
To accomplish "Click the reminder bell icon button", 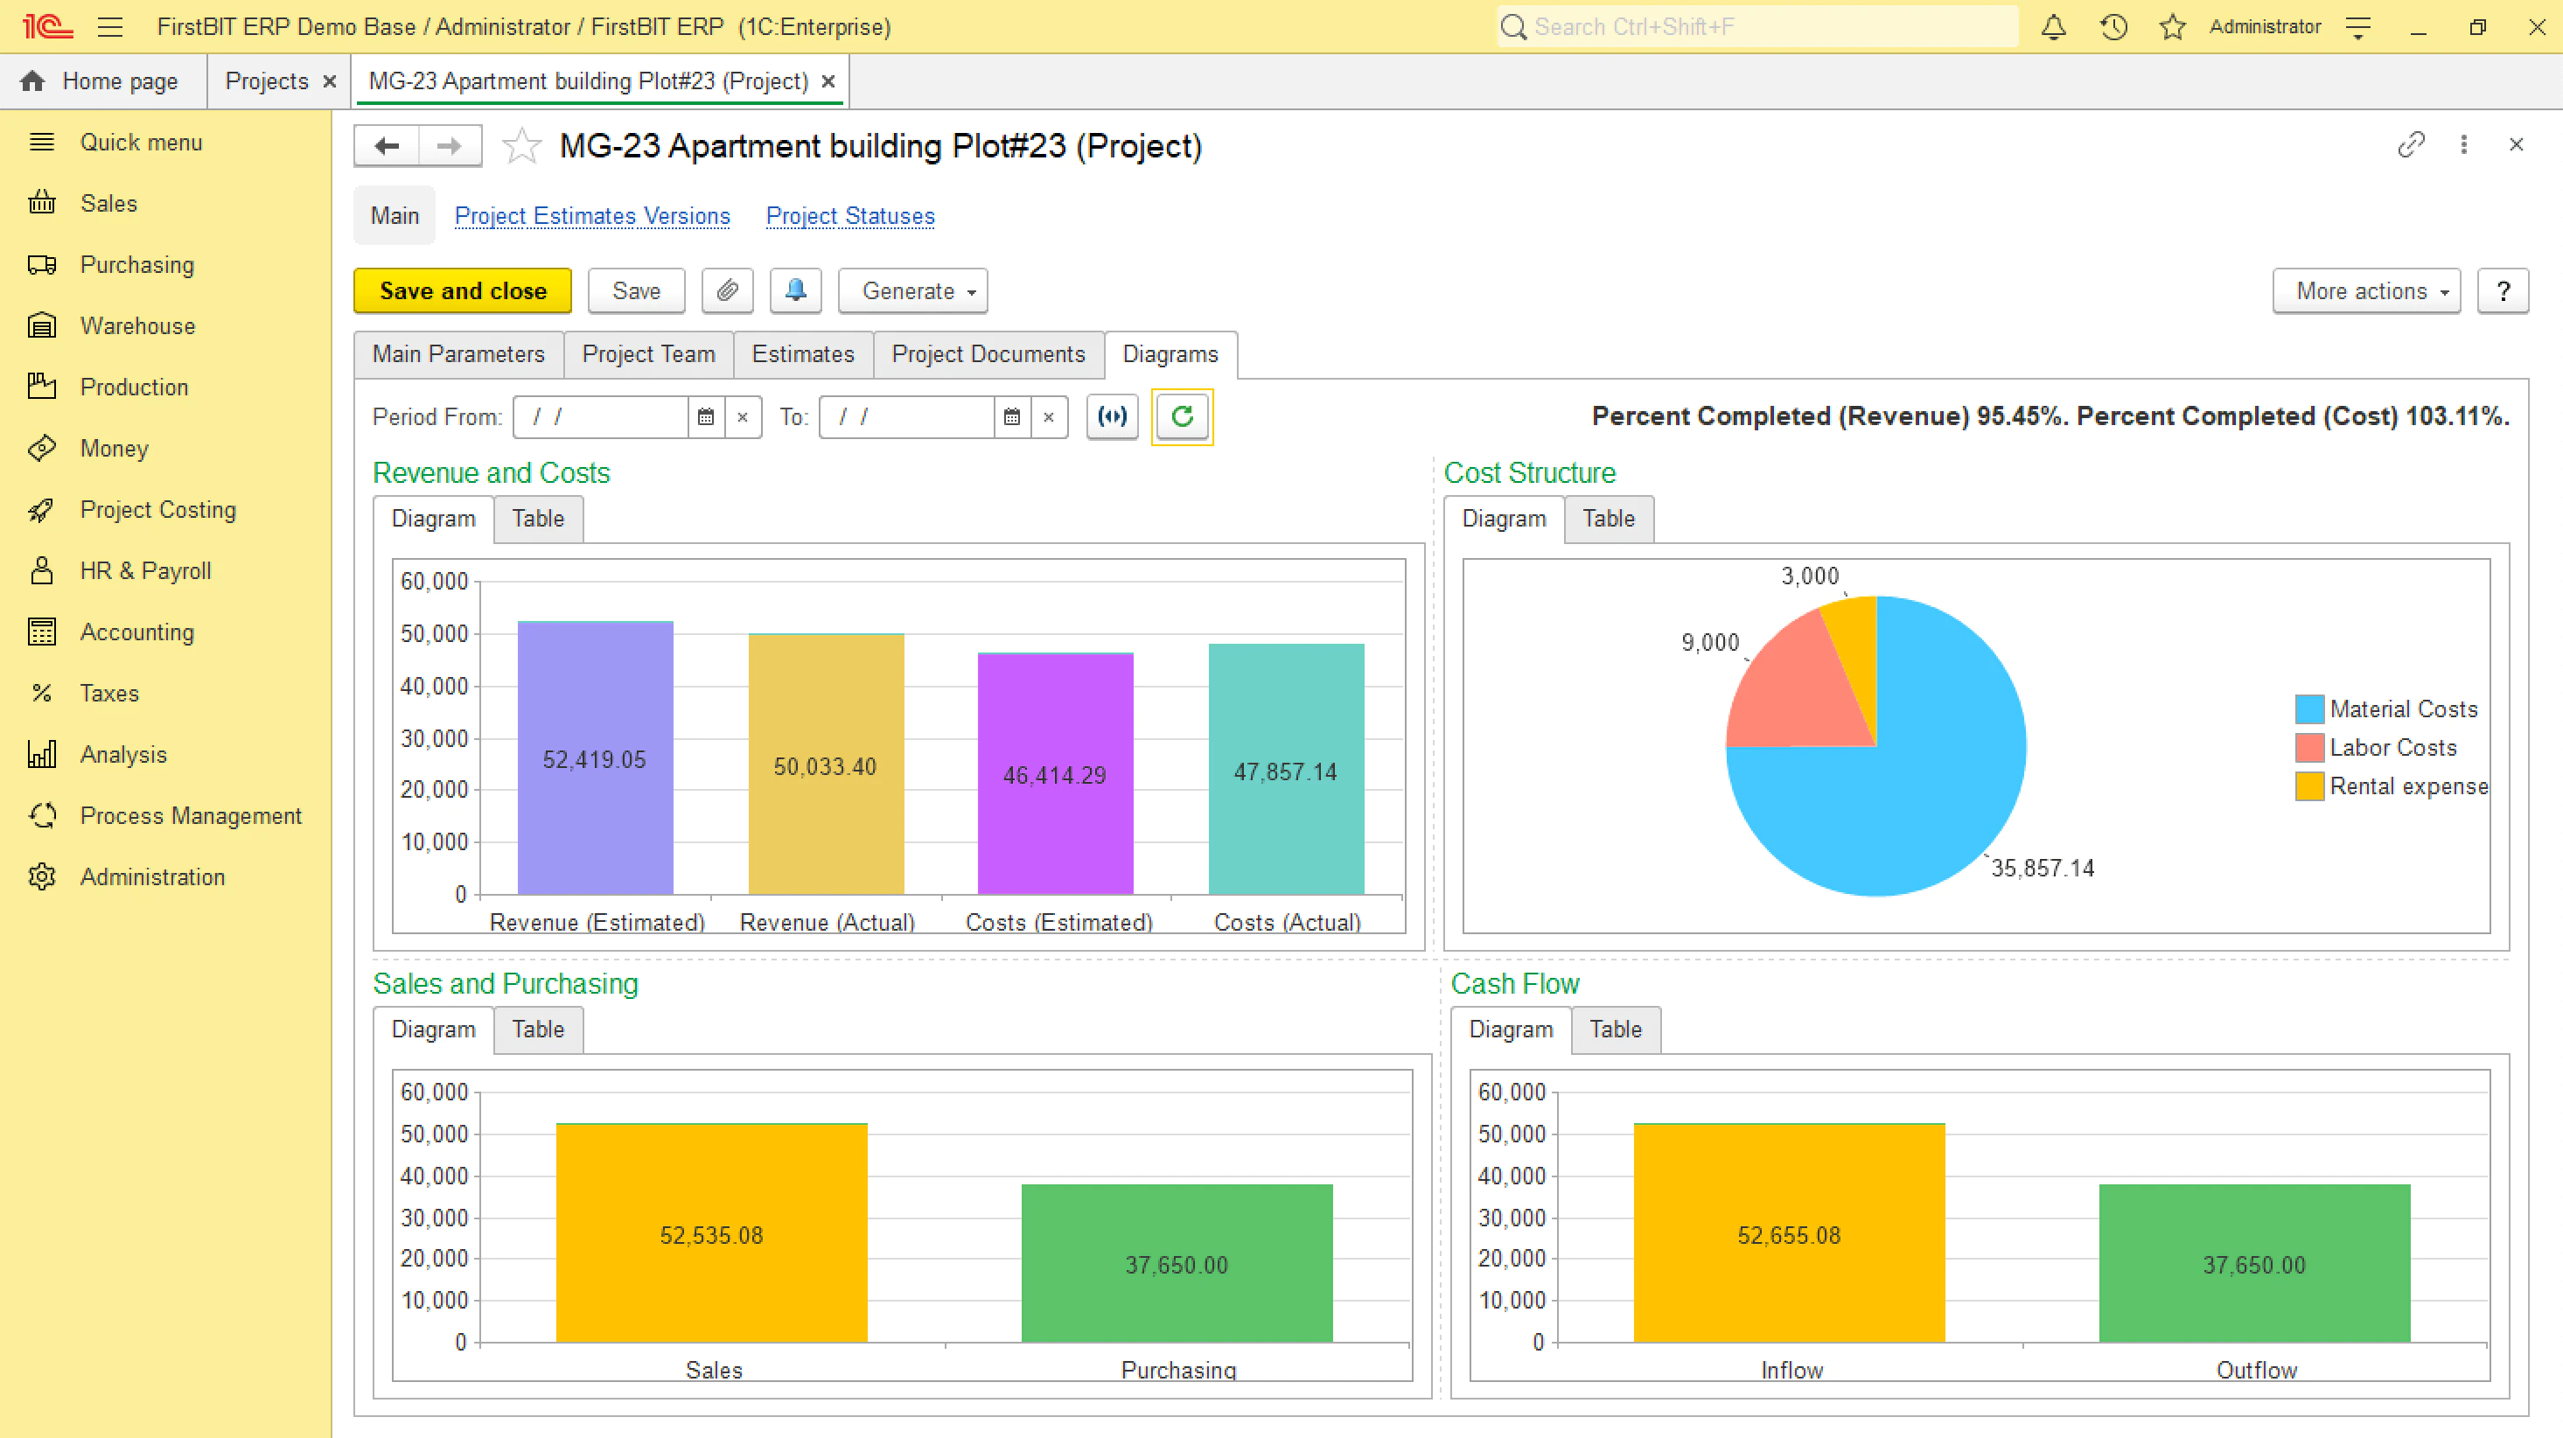I will [795, 290].
